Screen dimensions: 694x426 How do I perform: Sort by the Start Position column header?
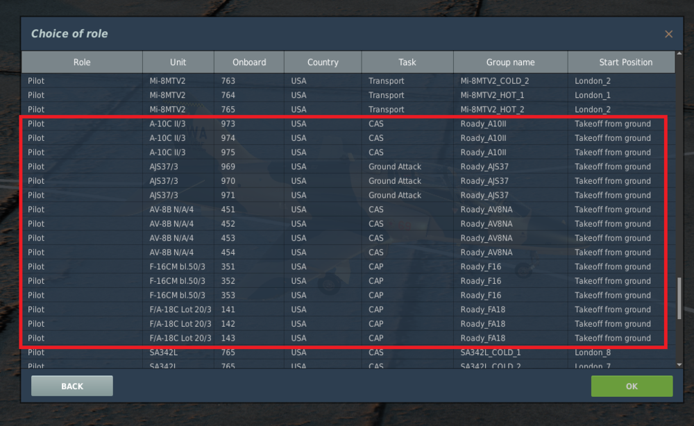click(x=621, y=62)
